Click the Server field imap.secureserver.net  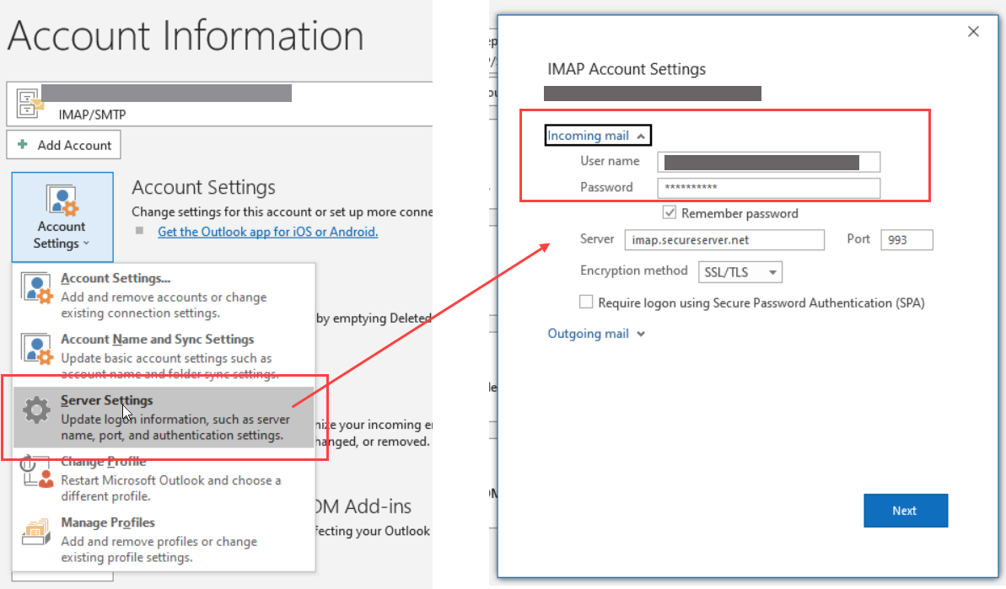(724, 239)
